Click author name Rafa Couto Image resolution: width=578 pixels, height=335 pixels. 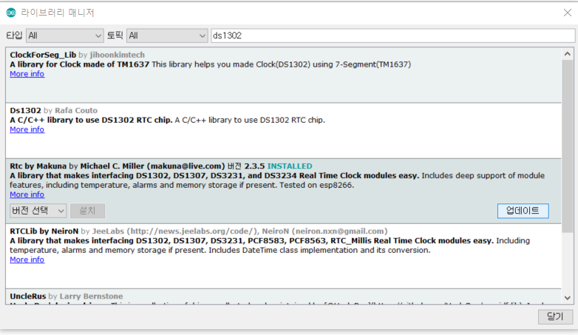coord(76,110)
